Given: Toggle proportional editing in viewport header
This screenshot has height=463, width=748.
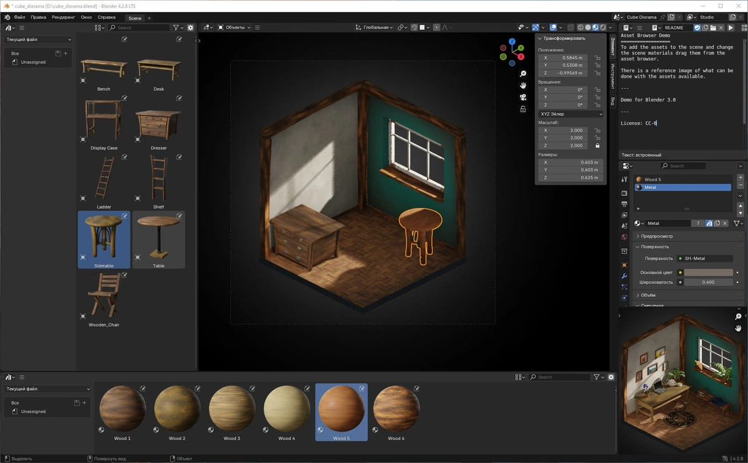Looking at the screenshot, I should tap(436, 27).
